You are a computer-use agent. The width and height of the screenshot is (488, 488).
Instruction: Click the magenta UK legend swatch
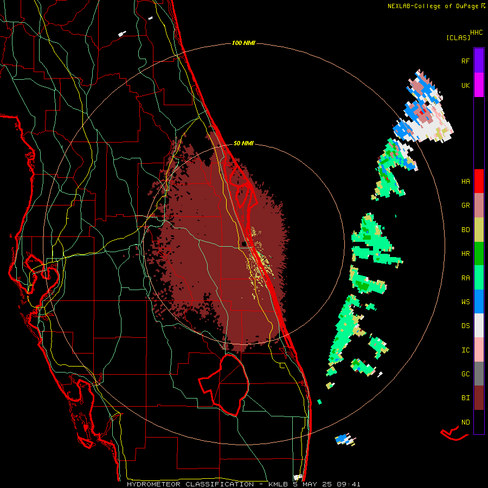pyautogui.click(x=479, y=85)
